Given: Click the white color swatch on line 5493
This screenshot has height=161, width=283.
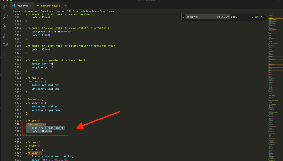Looking at the screenshot, I should coord(43,132).
